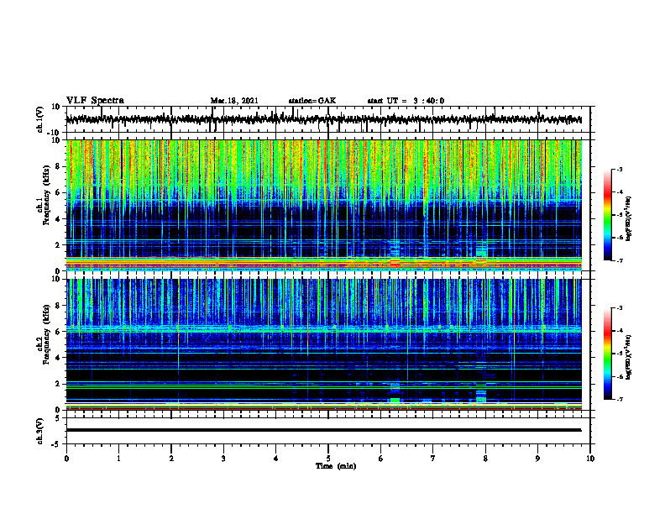Click the "5" tick on the time axis
665x514 pixels.
point(328,459)
